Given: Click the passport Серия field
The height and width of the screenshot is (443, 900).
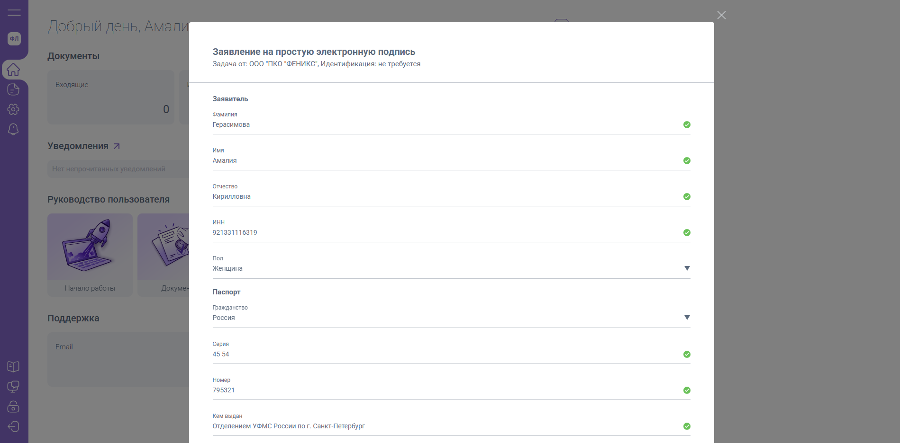Looking at the screenshot, I should click(445, 354).
